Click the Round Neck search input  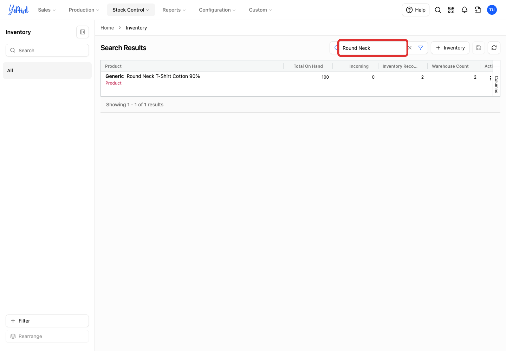point(372,48)
